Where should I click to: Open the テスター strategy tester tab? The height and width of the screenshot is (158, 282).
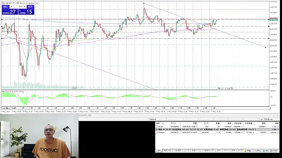(x=274, y=151)
